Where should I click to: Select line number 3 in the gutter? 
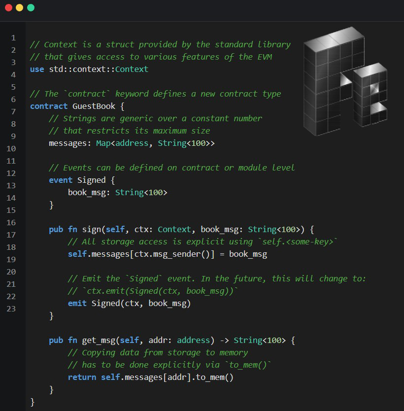pyautogui.click(x=13, y=63)
